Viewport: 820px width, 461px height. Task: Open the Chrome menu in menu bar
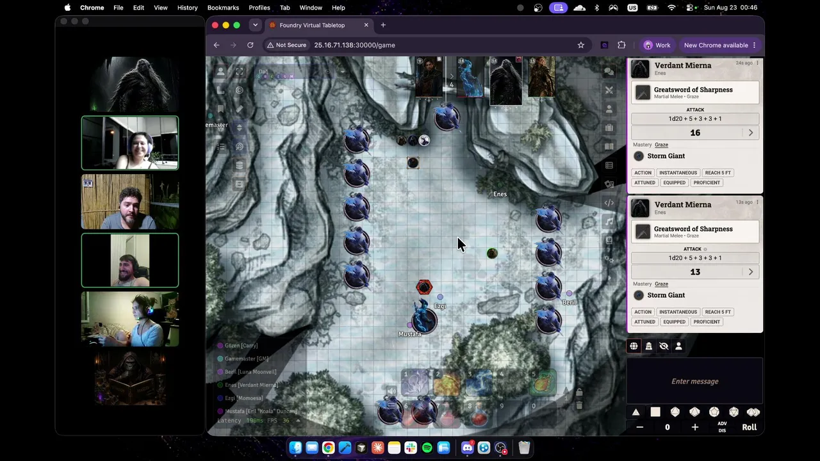92,8
